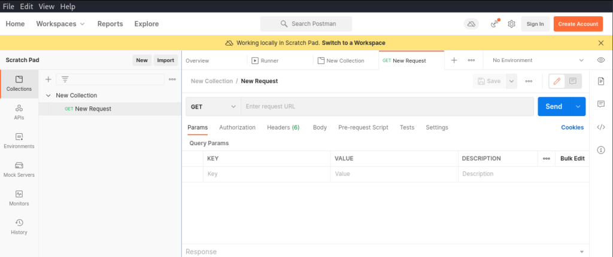The image size is (613, 257).
Task: Switch to build mode pencil icon
Action: [557, 81]
